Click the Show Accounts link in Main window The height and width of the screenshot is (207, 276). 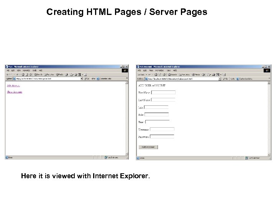click(x=15, y=92)
